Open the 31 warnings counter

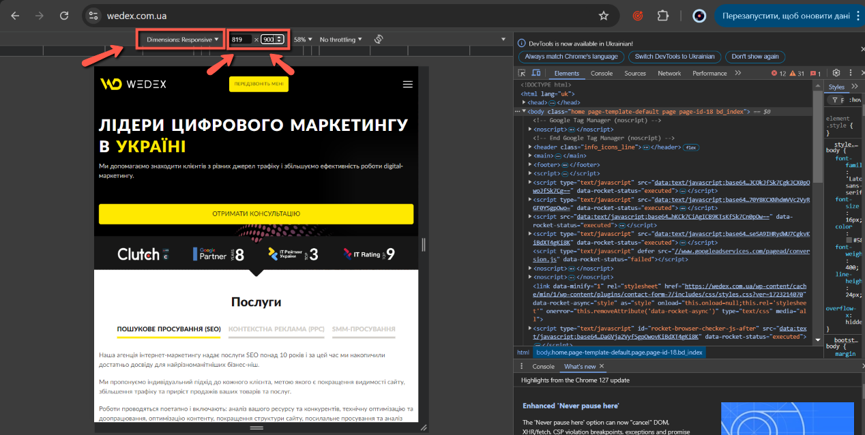797,73
